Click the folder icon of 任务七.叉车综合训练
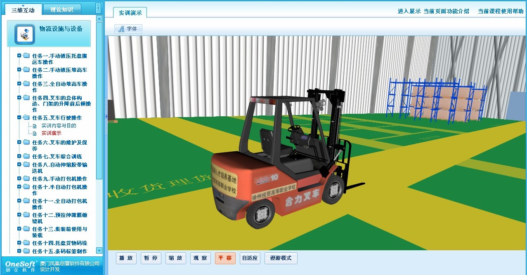The width and height of the screenshot is (527, 275). (x=26, y=156)
